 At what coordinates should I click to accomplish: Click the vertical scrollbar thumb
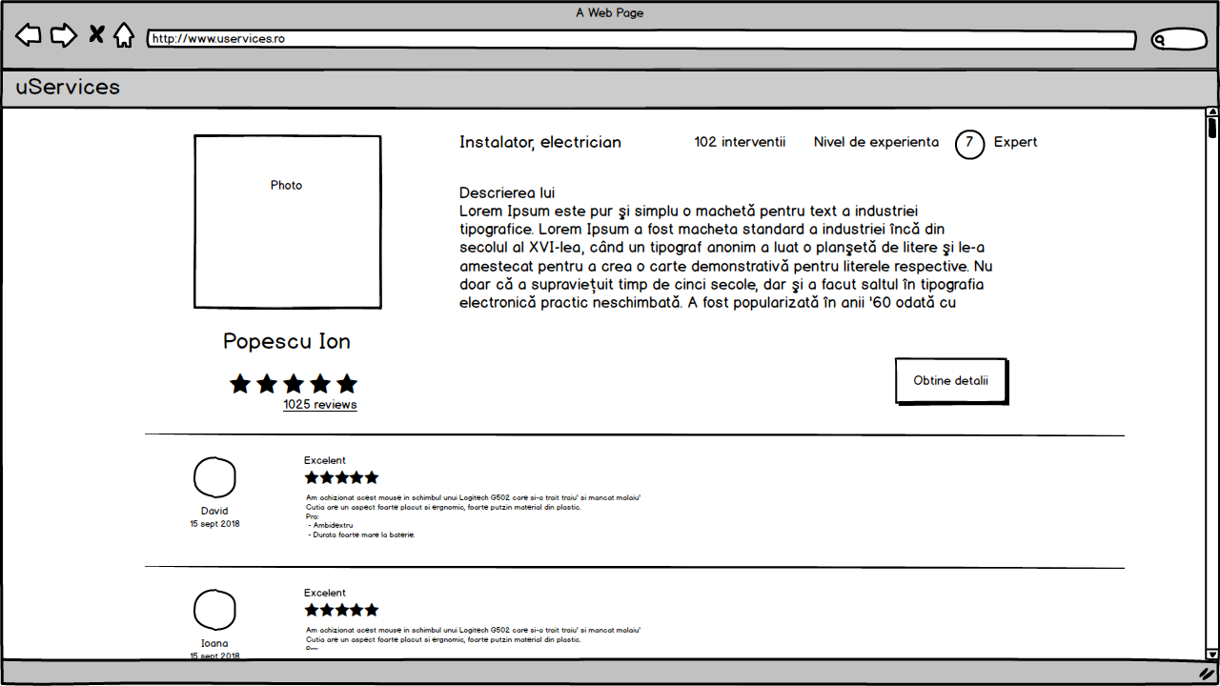(x=1212, y=129)
